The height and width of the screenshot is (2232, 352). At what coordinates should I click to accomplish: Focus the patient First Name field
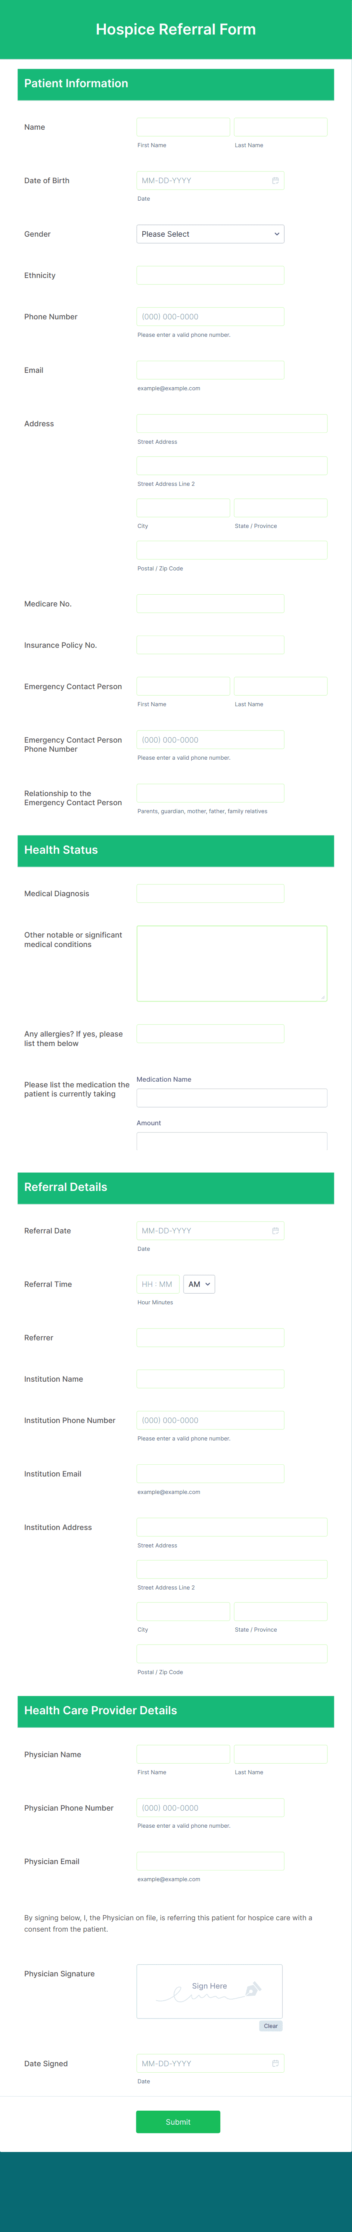(183, 127)
